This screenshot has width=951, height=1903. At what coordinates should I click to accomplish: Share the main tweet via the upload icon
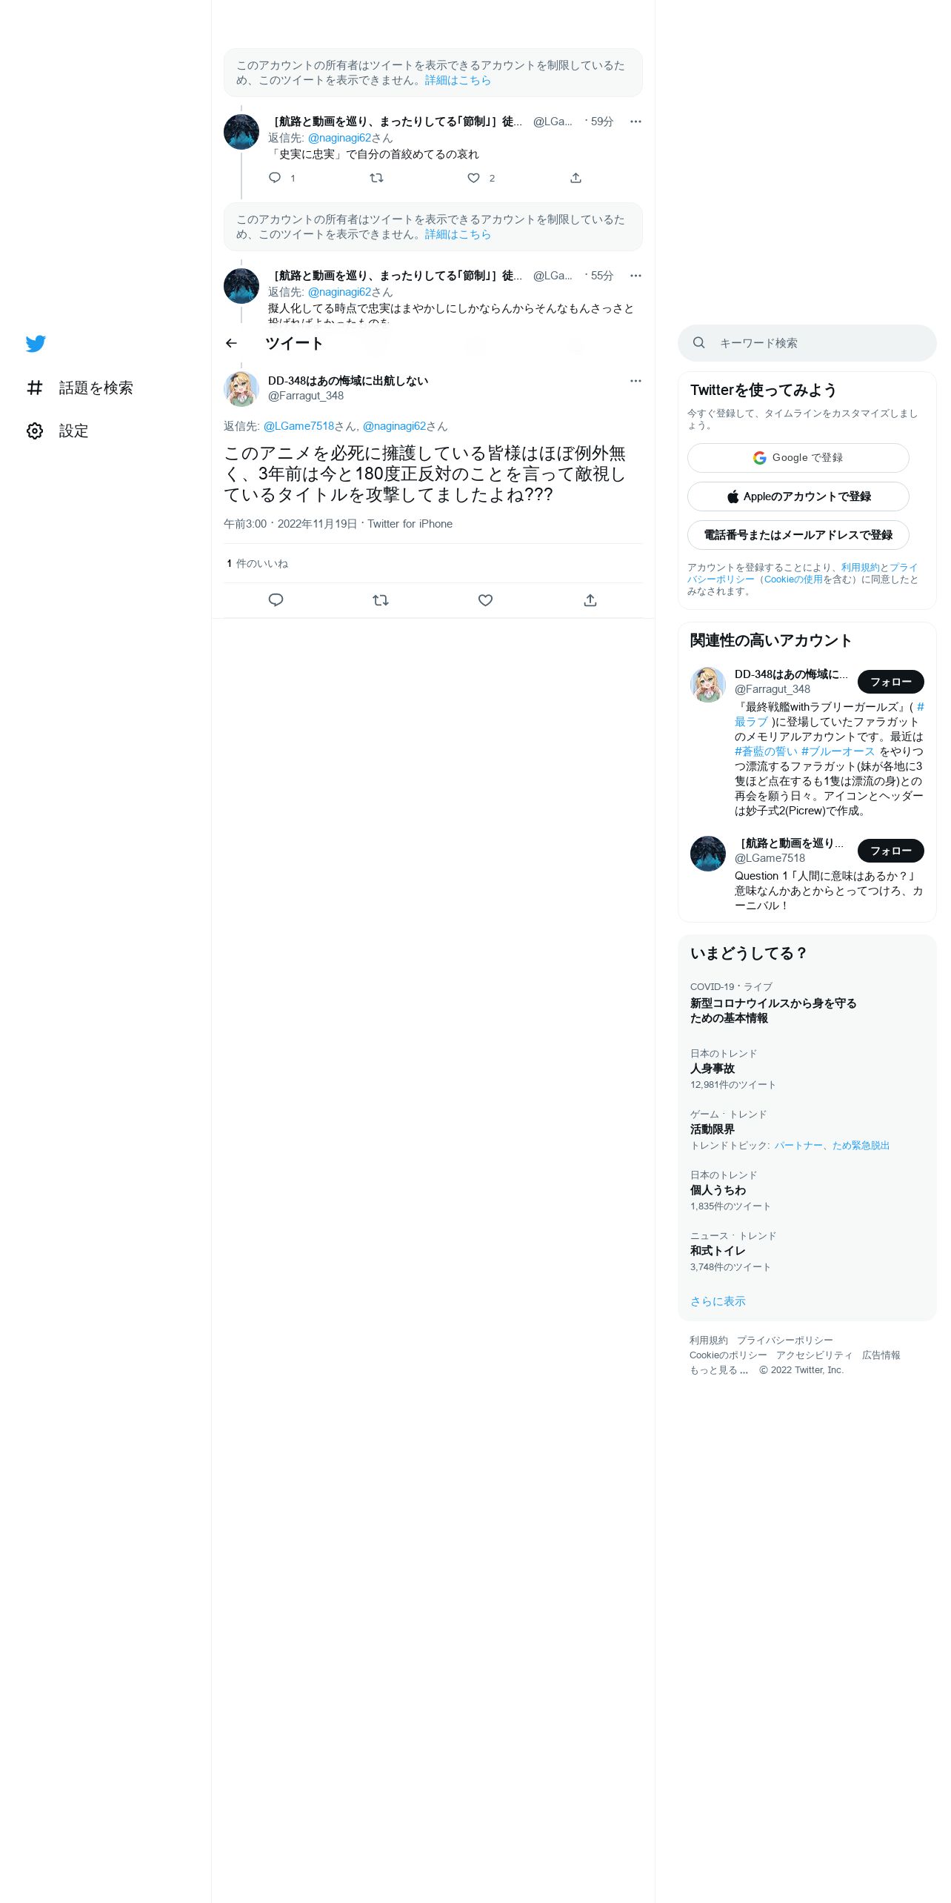pyautogui.click(x=590, y=600)
